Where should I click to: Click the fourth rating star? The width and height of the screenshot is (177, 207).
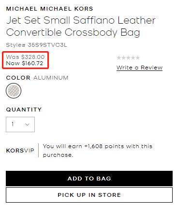coord(133,57)
